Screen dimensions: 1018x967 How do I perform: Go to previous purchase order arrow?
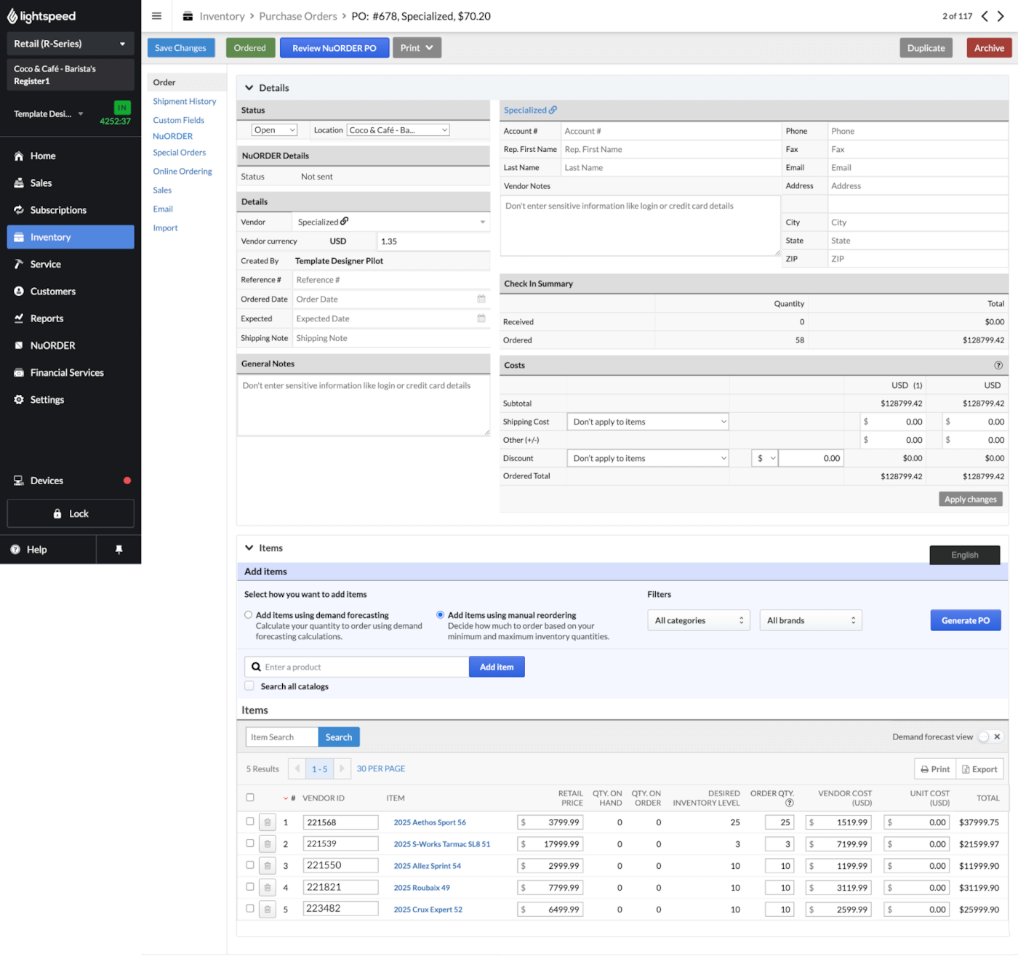(x=985, y=16)
